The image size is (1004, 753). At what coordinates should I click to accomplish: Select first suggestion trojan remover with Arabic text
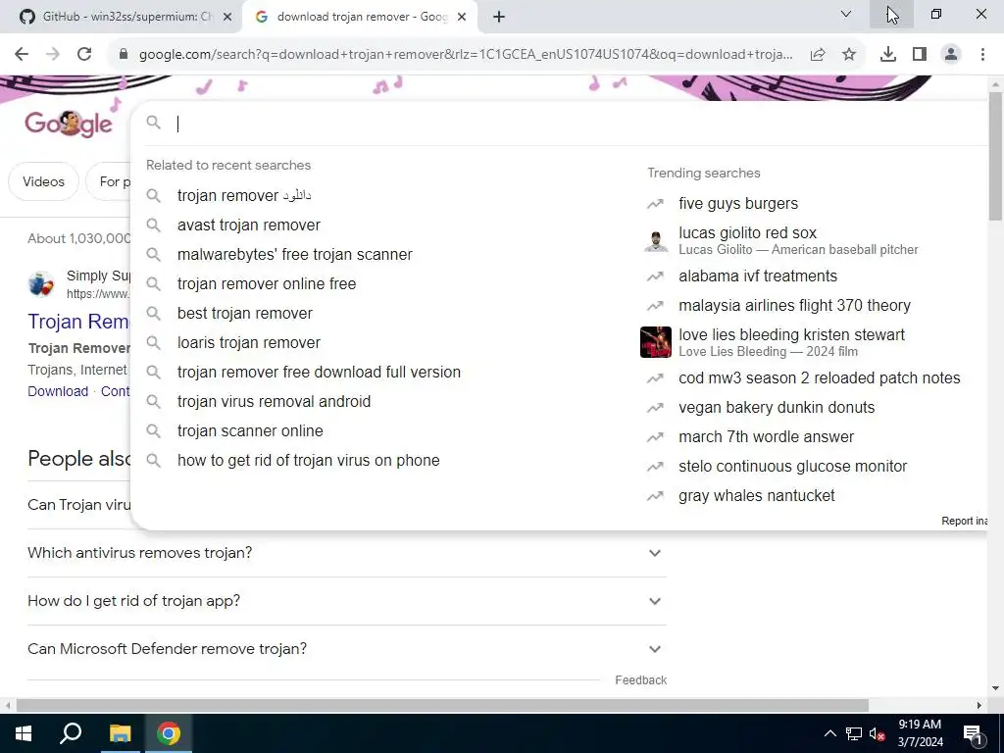[244, 196]
